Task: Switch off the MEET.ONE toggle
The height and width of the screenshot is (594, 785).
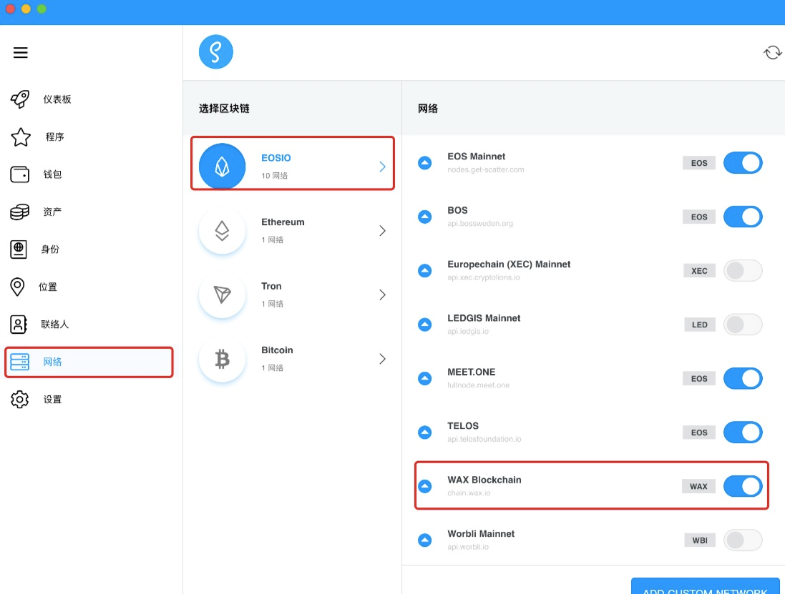Action: pyautogui.click(x=743, y=379)
